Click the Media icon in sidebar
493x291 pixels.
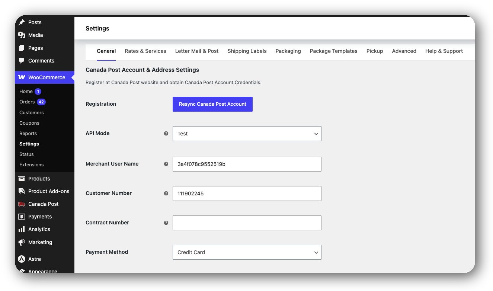pyautogui.click(x=22, y=35)
